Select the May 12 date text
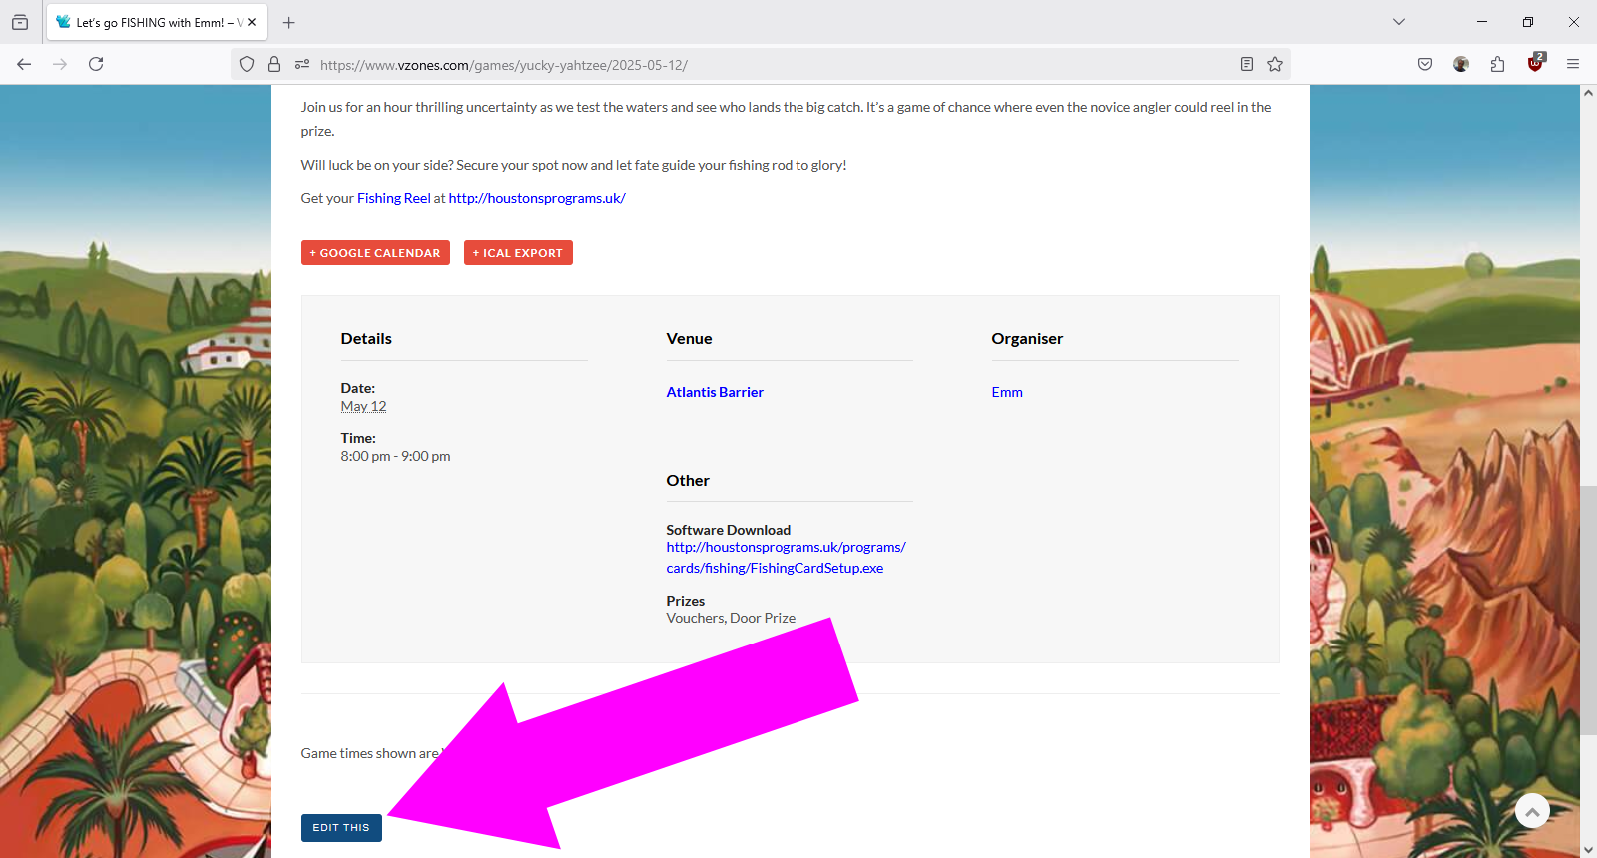 tap(363, 406)
